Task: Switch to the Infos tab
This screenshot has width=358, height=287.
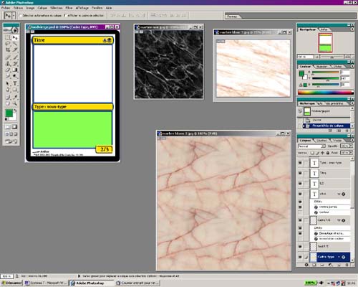Action: 324,29
